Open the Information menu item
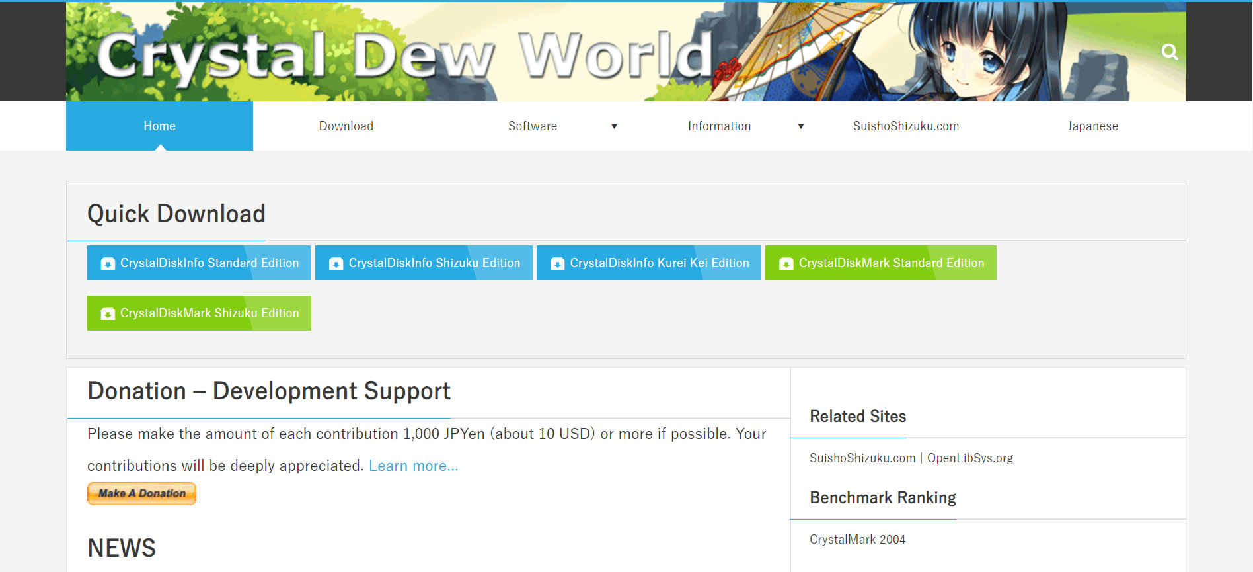 point(719,126)
